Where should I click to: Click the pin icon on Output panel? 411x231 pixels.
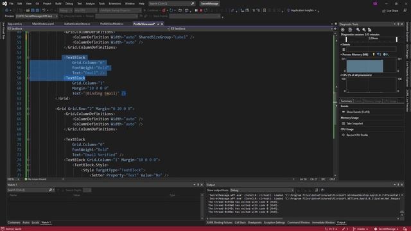click(398, 185)
